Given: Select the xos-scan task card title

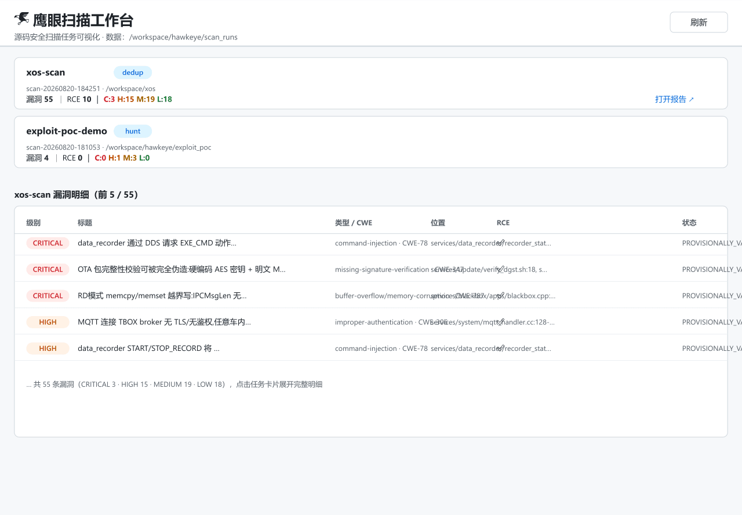Looking at the screenshot, I should [x=46, y=72].
